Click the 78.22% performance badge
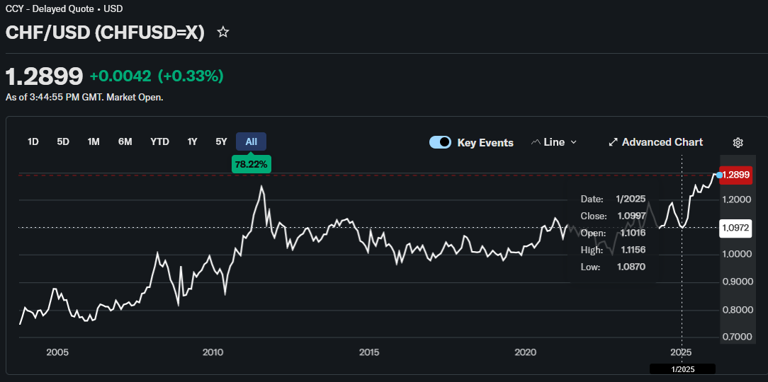 (x=251, y=164)
